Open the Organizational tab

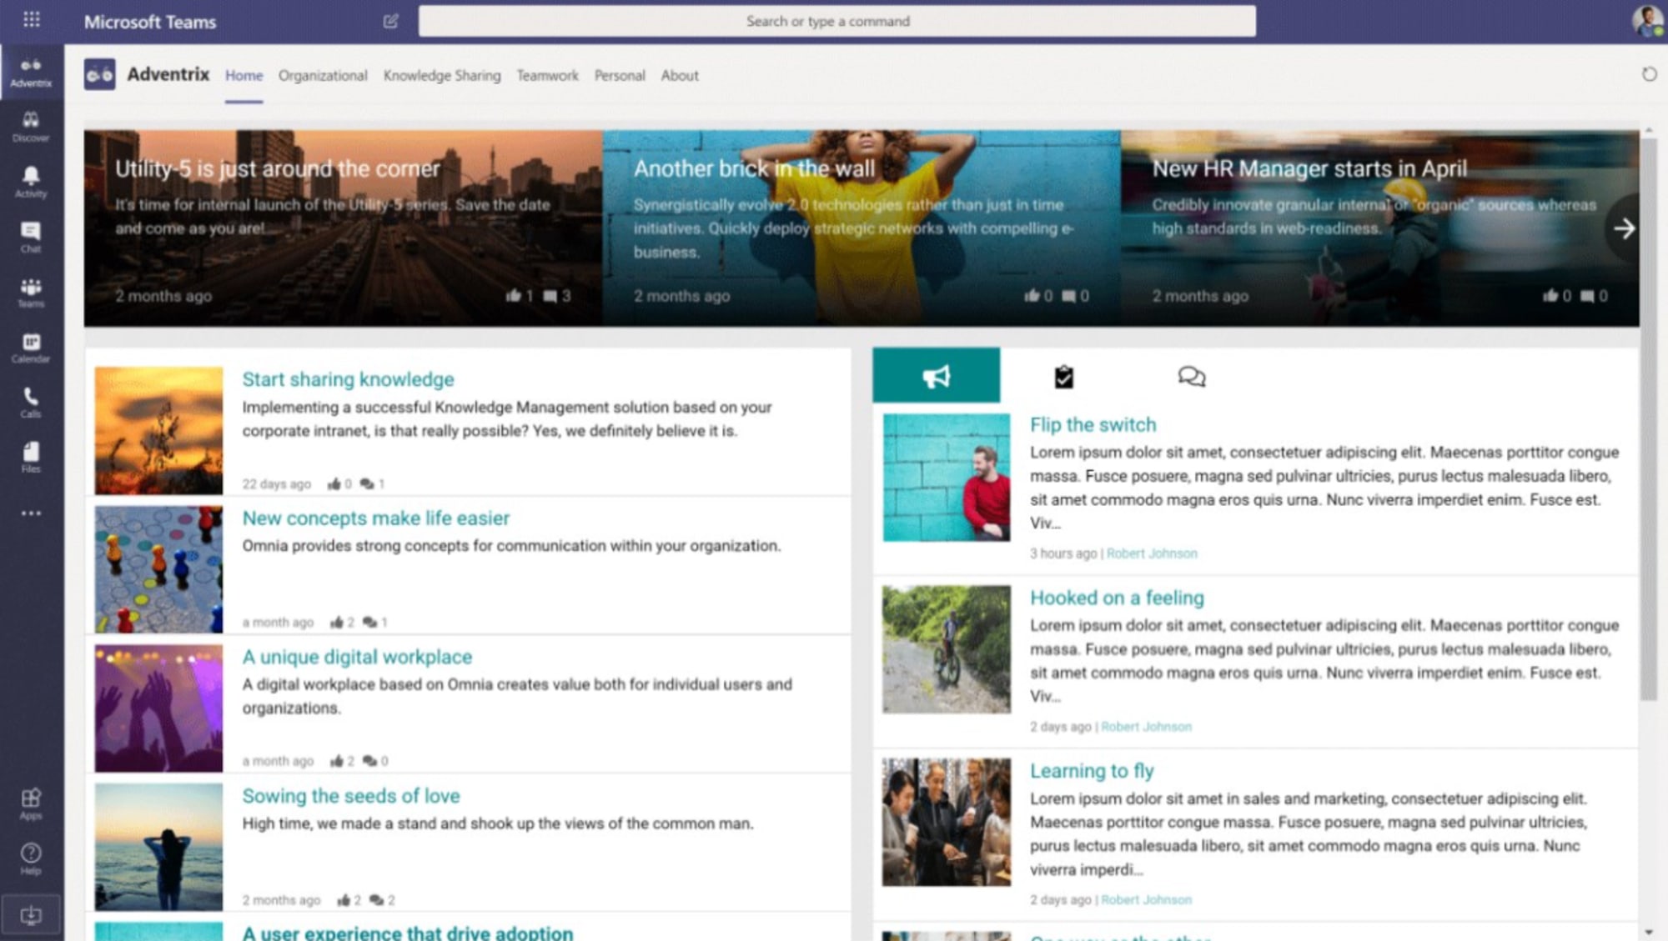323,76
